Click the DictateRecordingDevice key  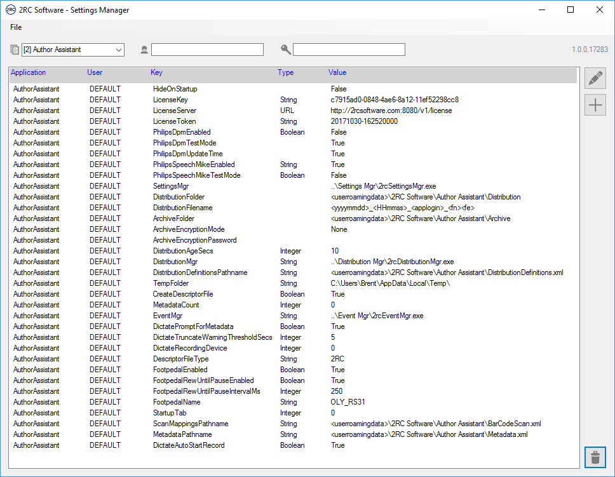tap(190, 348)
